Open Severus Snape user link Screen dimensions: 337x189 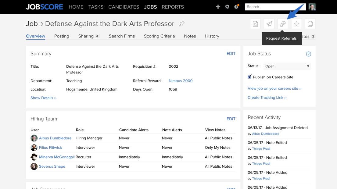[52, 166]
